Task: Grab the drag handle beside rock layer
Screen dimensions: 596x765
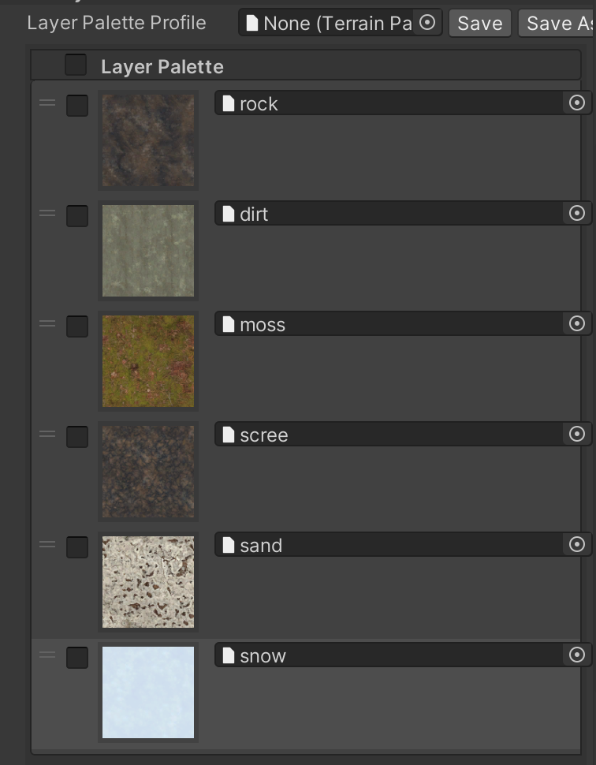Action: pos(47,103)
